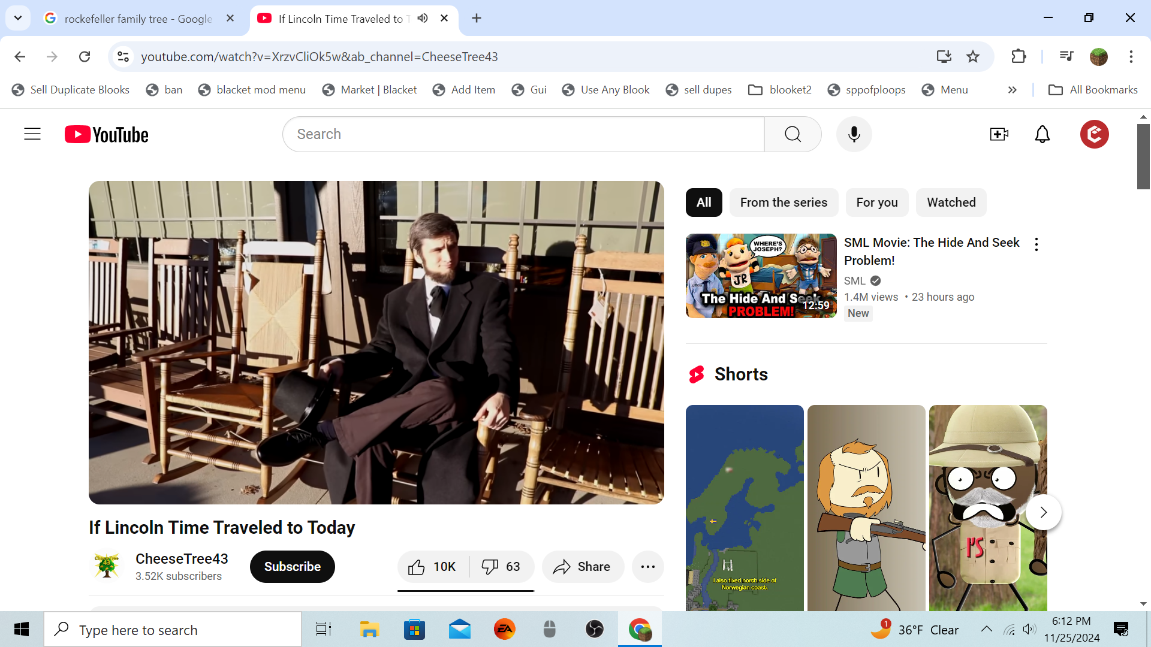
Task: Open the YouTube hamburger guide menu
Action: pyautogui.click(x=32, y=134)
